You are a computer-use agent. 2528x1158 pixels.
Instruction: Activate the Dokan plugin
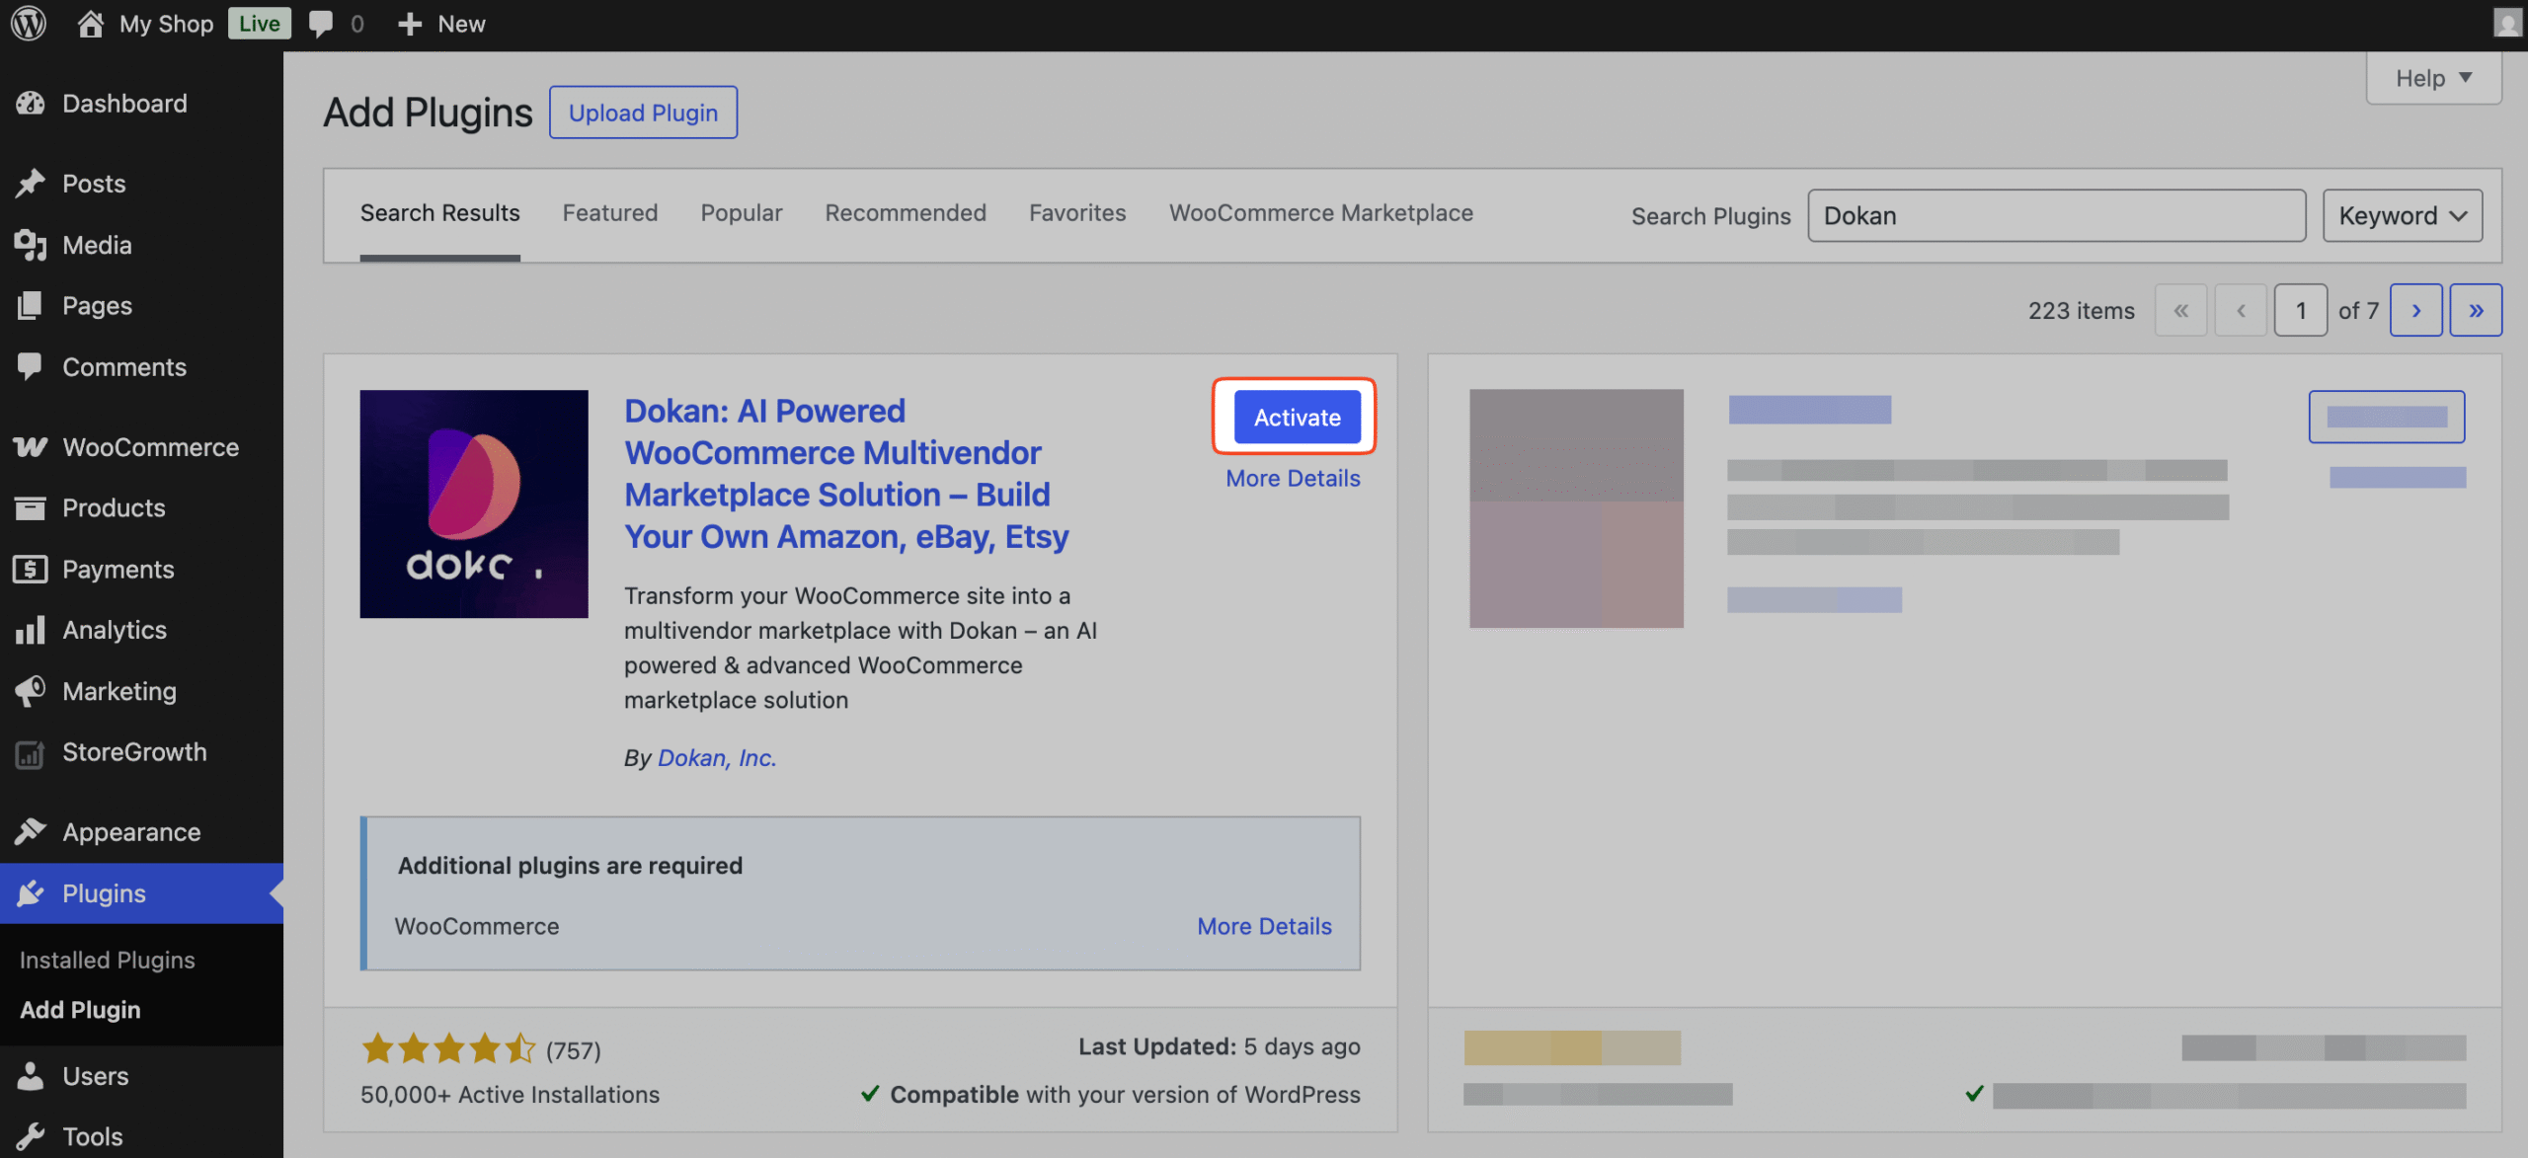pos(1295,417)
